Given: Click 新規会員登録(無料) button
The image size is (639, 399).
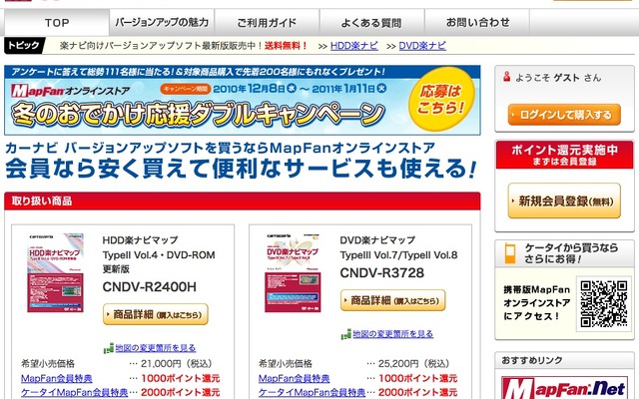Looking at the screenshot, I should click(564, 200).
